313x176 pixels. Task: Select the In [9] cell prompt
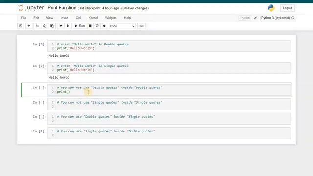tap(39, 66)
